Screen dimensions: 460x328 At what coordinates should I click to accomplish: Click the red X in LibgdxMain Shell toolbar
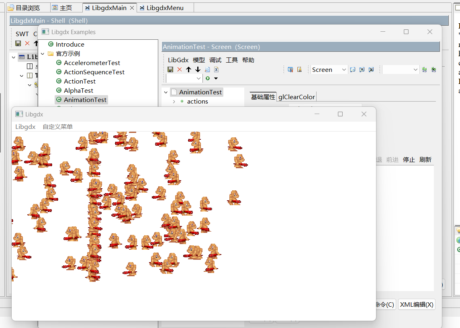point(27,43)
